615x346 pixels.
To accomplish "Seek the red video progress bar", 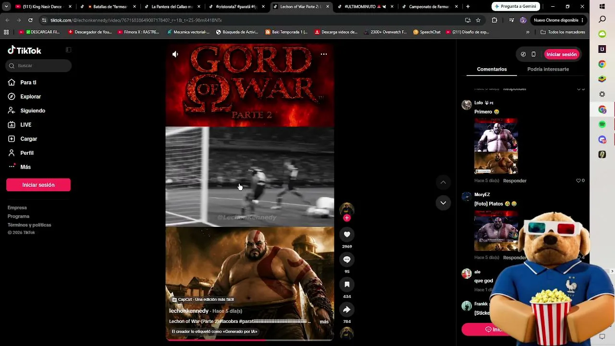I will pos(250,340).
